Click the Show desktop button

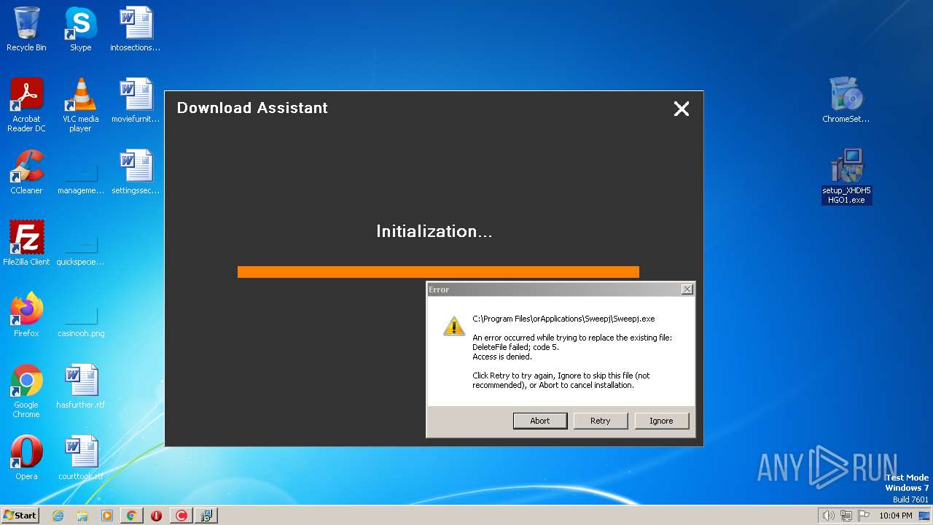926,516
